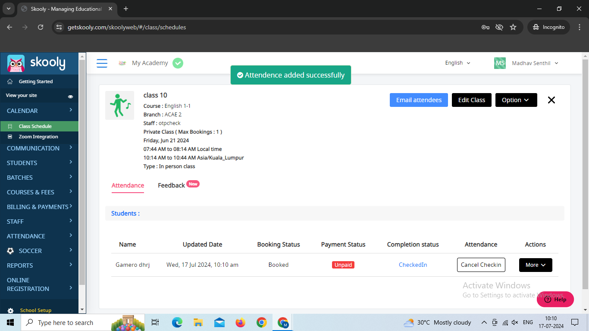
Task: Open the site information icon beside the URL
Action: [60, 27]
